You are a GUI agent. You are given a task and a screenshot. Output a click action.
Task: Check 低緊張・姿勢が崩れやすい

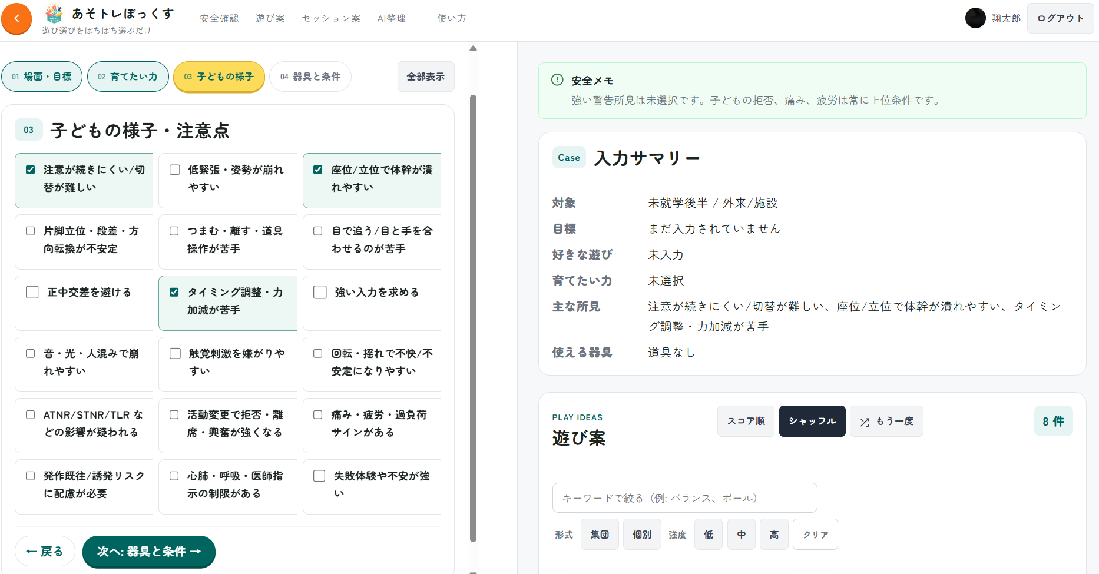click(175, 170)
